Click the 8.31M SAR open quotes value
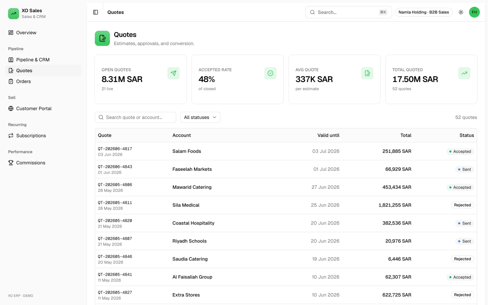 [x=122, y=79]
